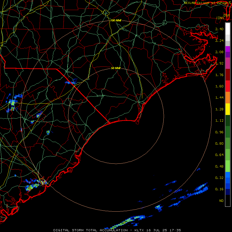The image size is (232, 232).
Task: Click the 1.44 legend value
Action: [x=219, y=98]
